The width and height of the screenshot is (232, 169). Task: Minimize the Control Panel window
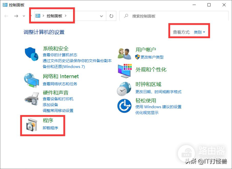click(194, 5)
